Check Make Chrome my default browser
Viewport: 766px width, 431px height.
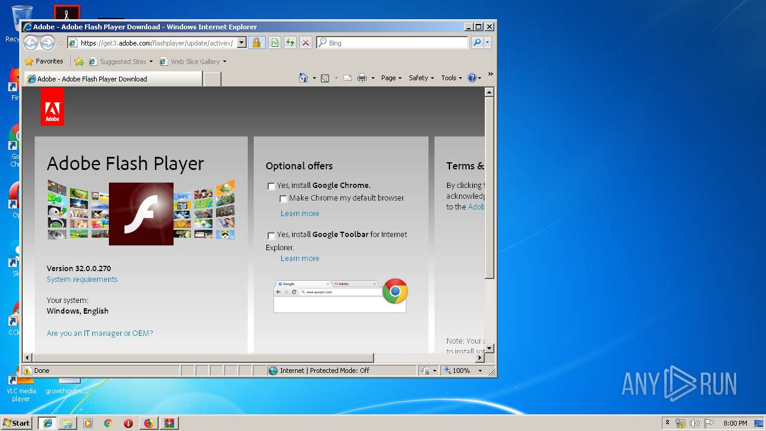284,199
